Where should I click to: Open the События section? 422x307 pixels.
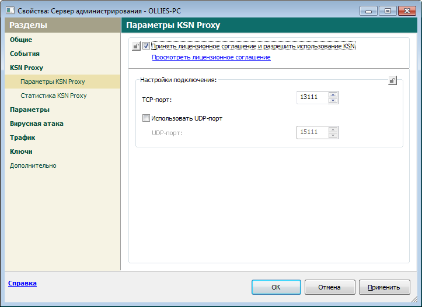tap(25, 54)
